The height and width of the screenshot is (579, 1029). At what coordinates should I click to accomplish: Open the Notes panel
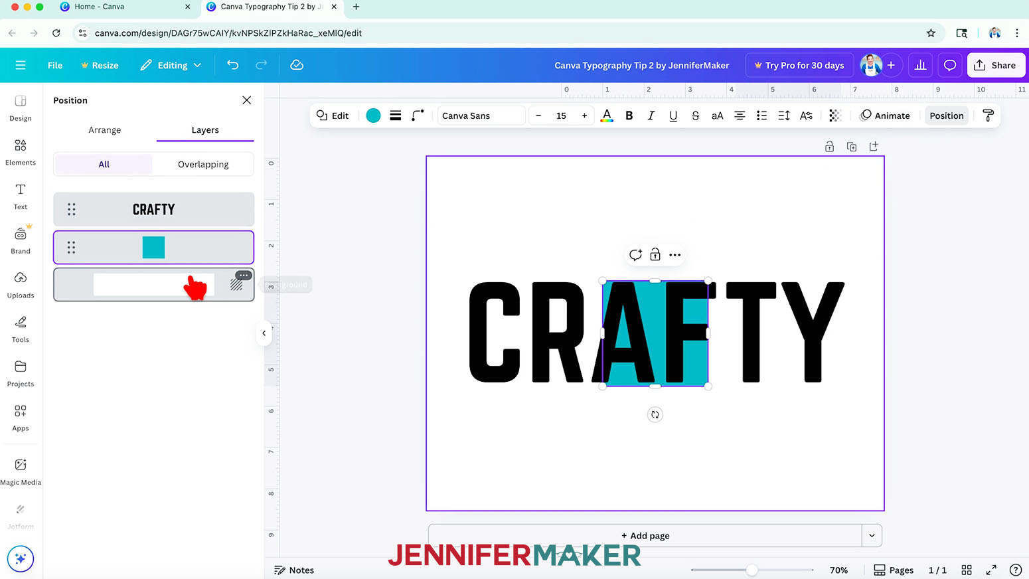[294, 570]
